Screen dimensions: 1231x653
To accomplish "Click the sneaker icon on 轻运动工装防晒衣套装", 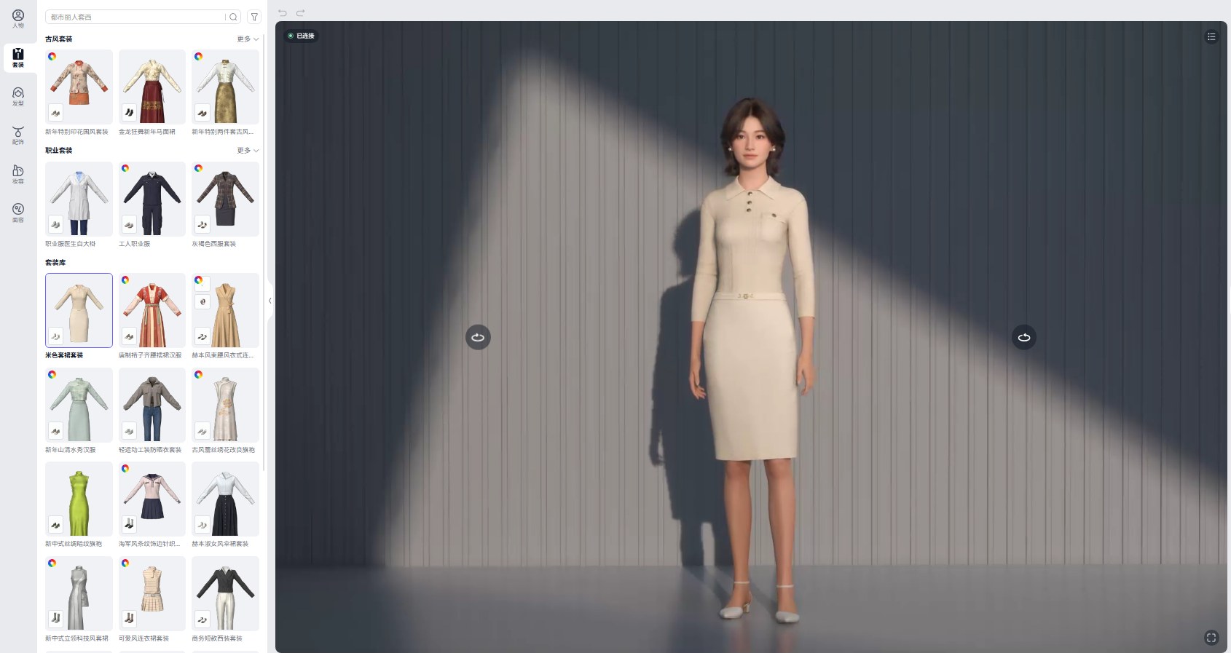I will coord(129,431).
